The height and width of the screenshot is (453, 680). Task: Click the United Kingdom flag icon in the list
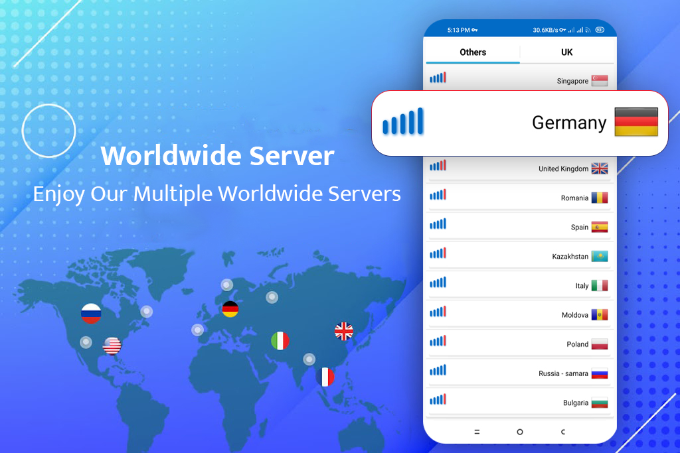tap(600, 168)
